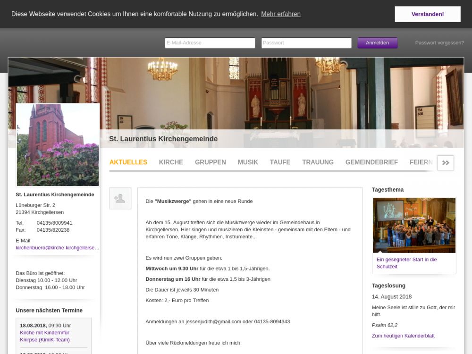
Task: Navigate to the Trauung tab
Action: [x=318, y=162]
